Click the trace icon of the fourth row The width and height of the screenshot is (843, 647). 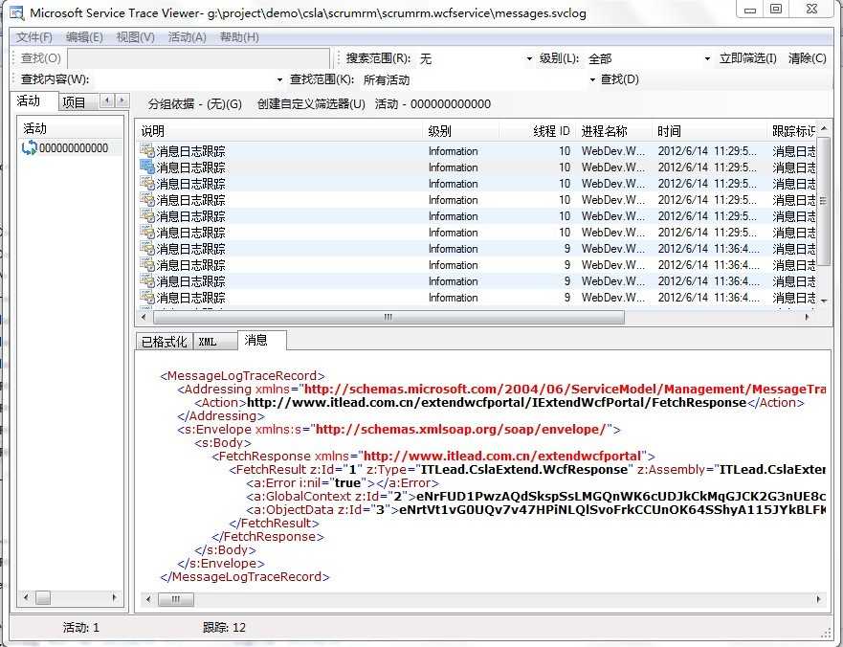(146, 199)
